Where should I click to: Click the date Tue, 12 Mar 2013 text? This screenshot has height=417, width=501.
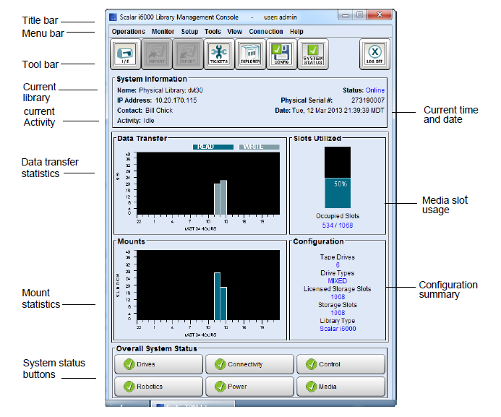(338, 111)
